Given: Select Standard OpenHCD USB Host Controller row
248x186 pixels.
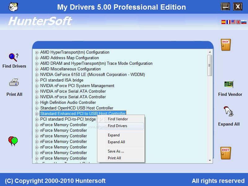Looking at the screenshot, I should [x=77, y=108].
